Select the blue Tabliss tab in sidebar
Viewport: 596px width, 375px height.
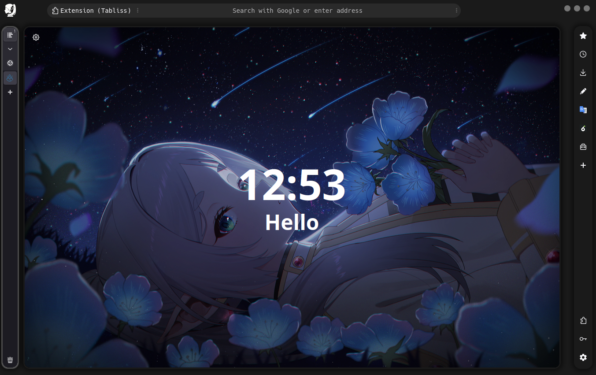click(x=10, y=78)
